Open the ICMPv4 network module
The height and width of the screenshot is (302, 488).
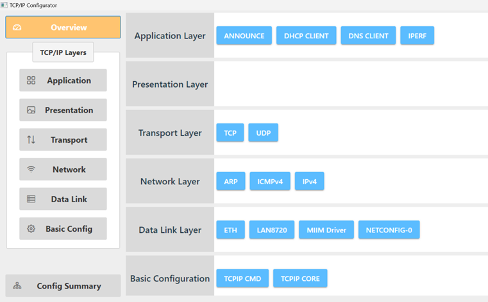[x=270, y=181]
